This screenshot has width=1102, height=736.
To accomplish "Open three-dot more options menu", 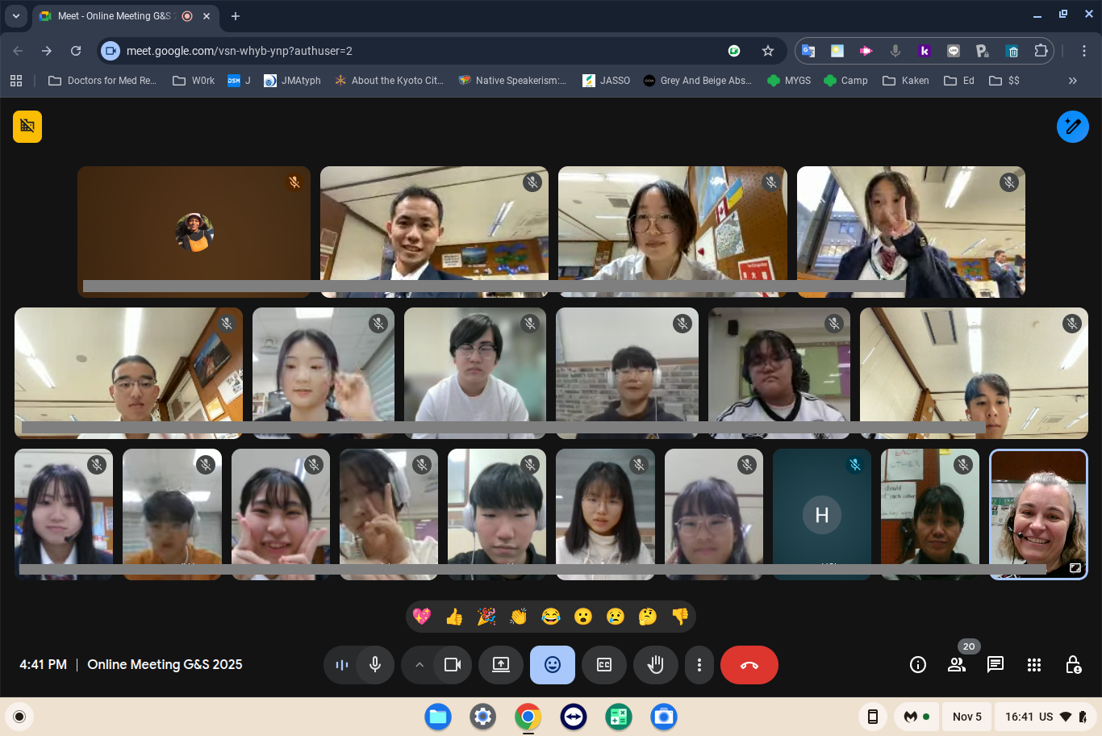I will [699, 665].
